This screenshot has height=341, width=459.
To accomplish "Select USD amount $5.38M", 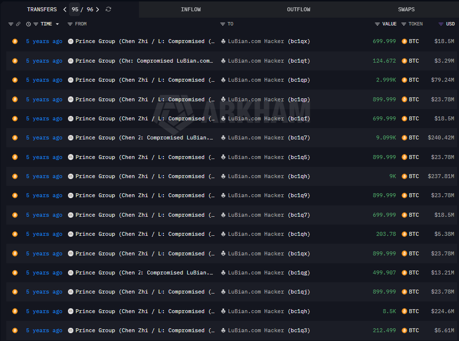I will pyautogui.click(x=444, y=234).
